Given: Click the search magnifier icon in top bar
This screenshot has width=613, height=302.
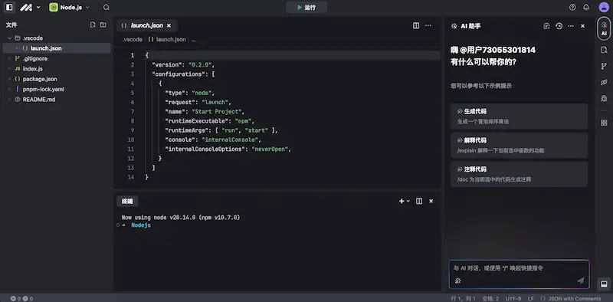Looking at the screenshot, I should (x=107, y=7).
